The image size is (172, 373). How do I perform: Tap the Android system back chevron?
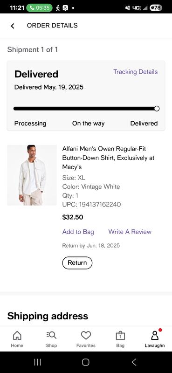pos(134,362)
